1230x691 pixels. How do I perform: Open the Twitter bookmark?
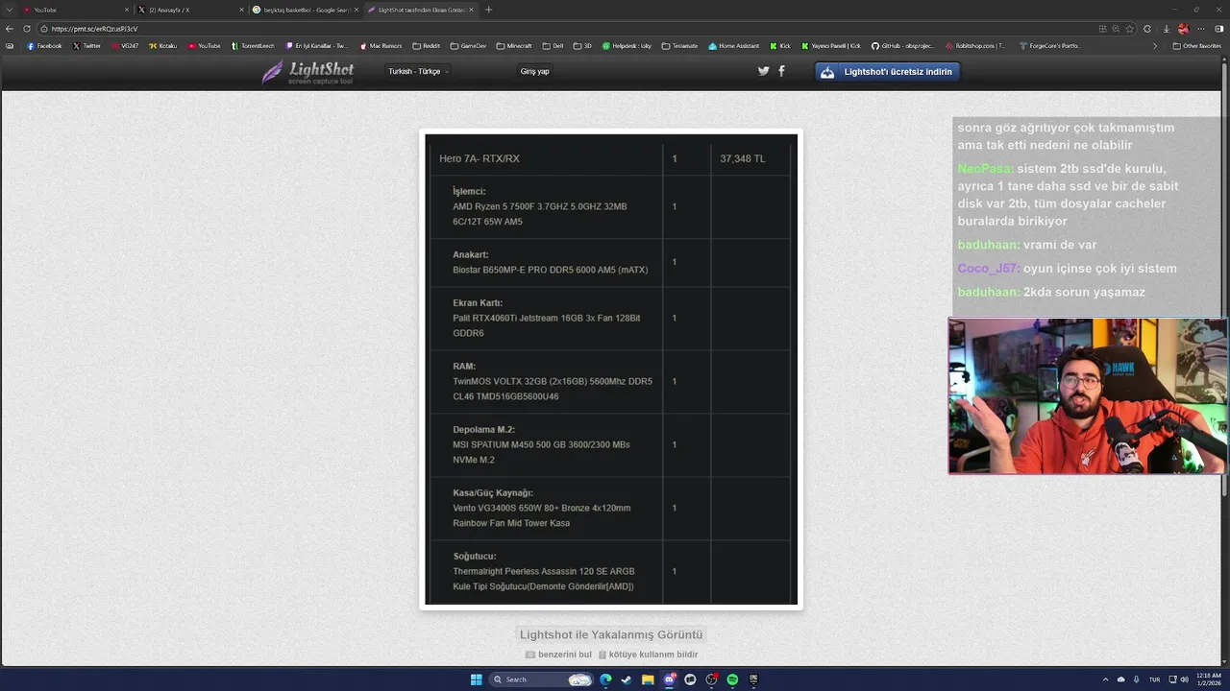tap(86, 45)
